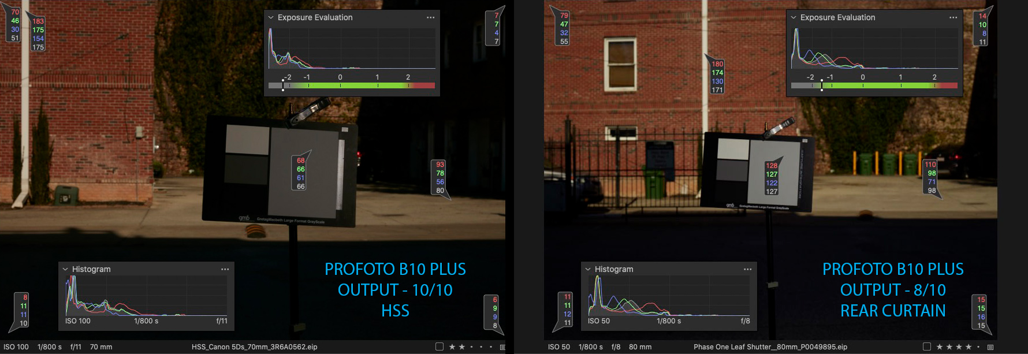
Task: Set one-star rating on HSS_Canon image
Action: click(x=452, y=347)
